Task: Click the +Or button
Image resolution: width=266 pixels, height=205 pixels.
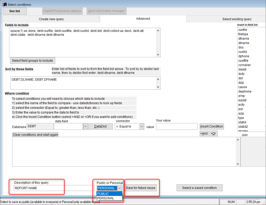Action: tap(213, 133)
